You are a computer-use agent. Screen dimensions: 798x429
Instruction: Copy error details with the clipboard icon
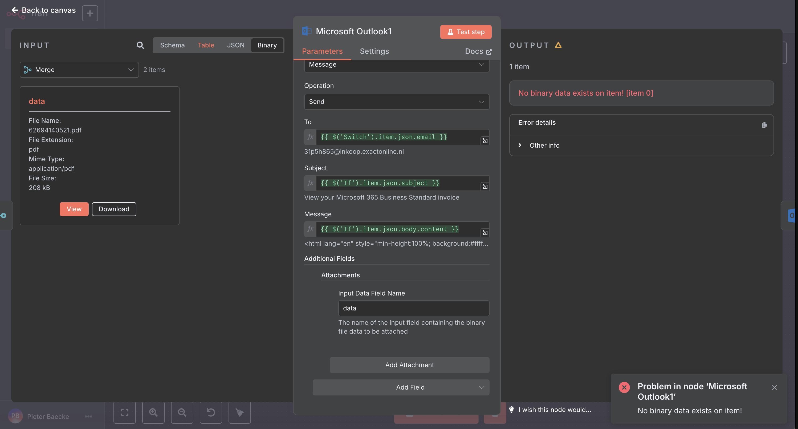[x=764, y=125]
